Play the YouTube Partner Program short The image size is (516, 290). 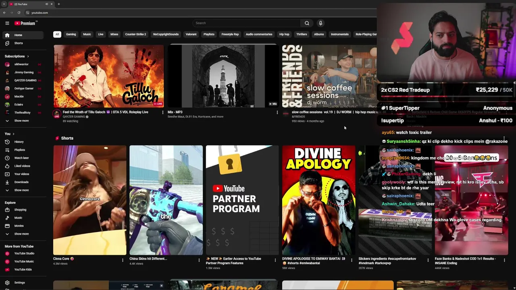[x=242, y=200]
